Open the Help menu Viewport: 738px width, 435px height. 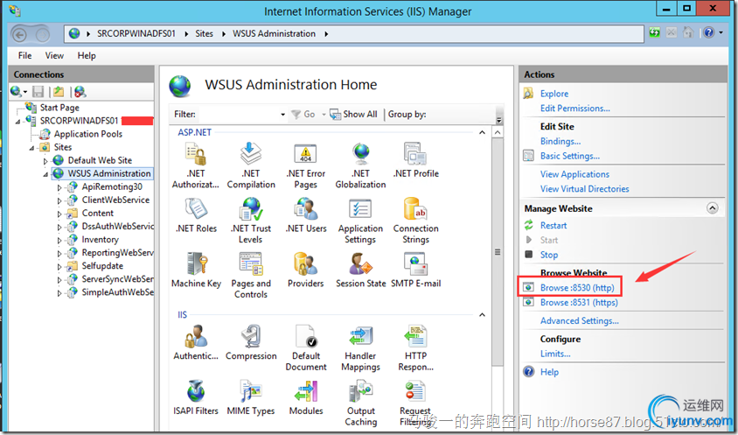point(87,56)
